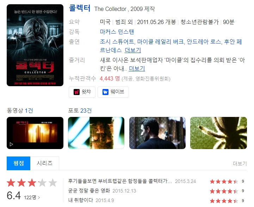Click the Wavve logo icon
The height and width of the screenshot is (207, 254).
tap(105, 92)
